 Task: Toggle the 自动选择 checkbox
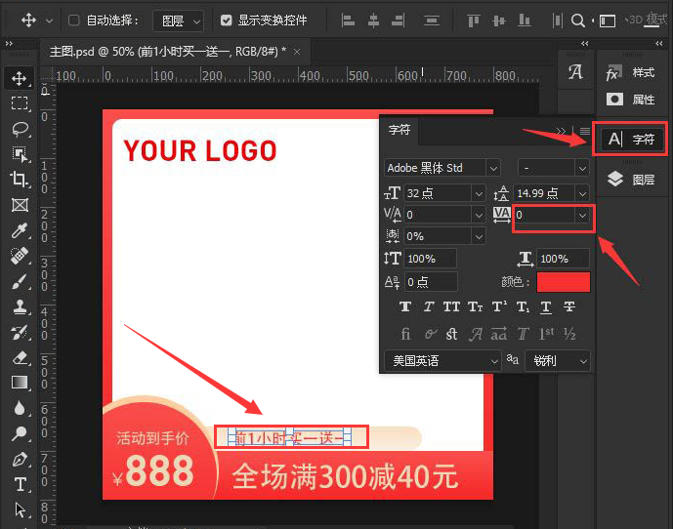(74, 20)
